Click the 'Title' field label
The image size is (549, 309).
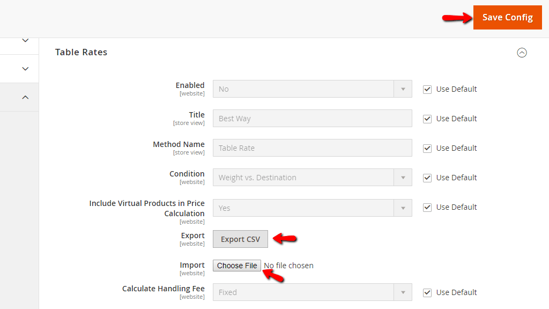click(197, 115)
